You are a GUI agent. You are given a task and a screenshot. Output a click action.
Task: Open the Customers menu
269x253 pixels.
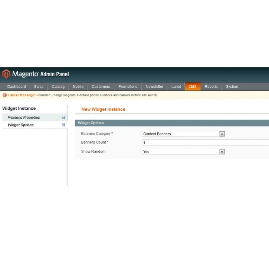(x=101, y=87)
